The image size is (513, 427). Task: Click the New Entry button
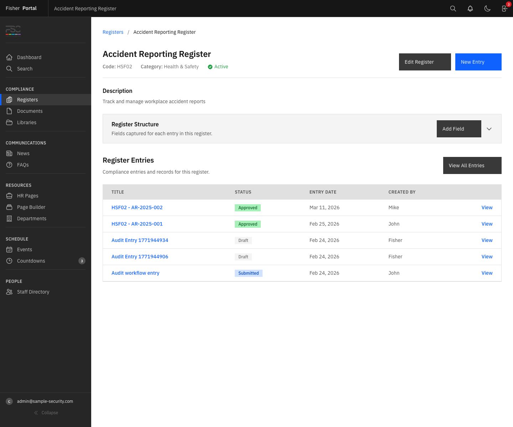coord(478,62)
